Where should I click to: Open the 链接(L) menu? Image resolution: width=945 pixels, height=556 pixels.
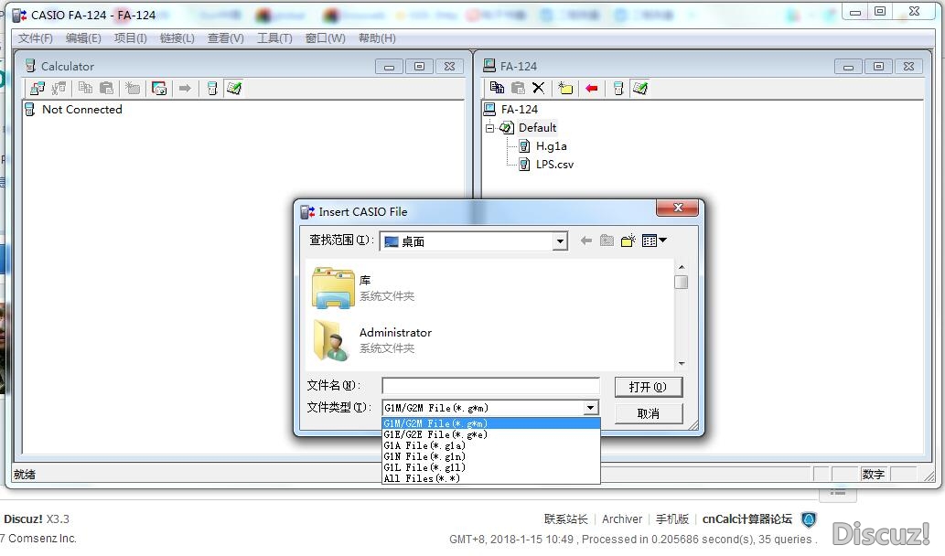177,37
